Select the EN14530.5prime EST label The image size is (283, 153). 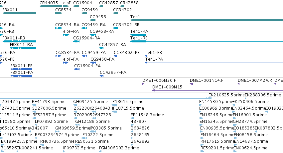(x=216, y=102)
